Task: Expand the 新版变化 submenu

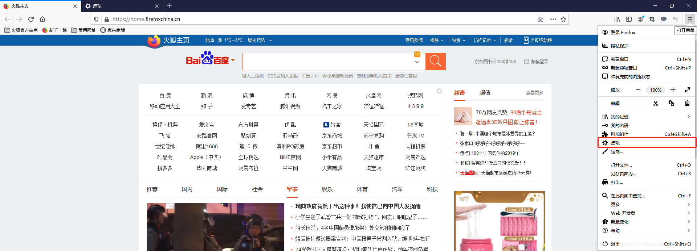Action: [x=647, y=222]
